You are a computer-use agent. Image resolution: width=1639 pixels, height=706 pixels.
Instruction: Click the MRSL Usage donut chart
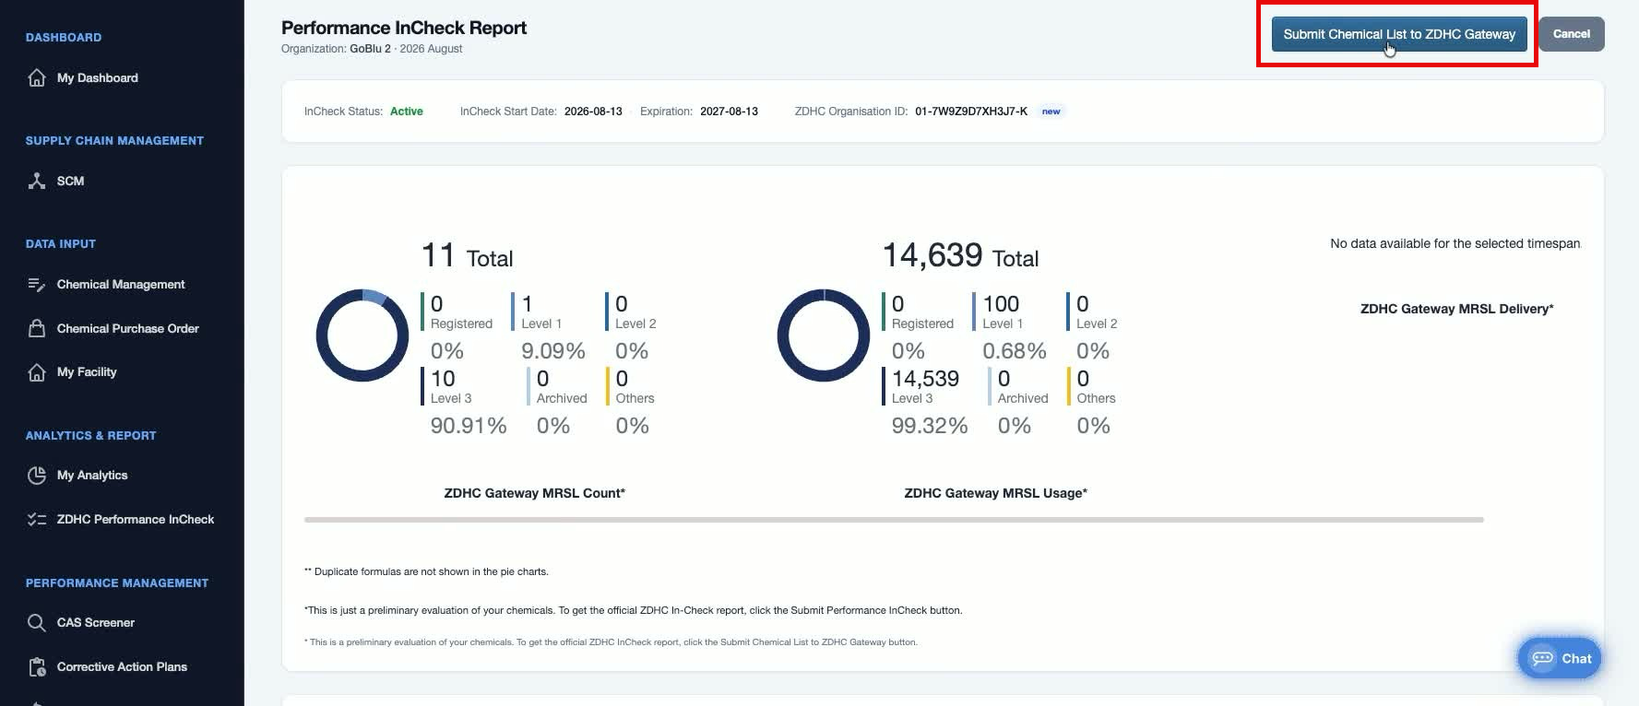[824, 335]
